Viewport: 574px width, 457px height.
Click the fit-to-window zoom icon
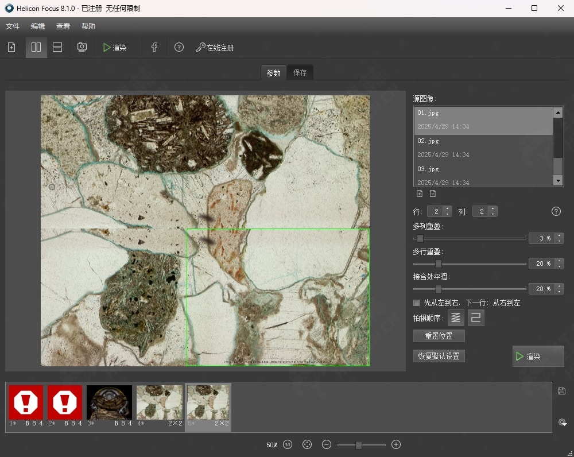click(307, 444)
